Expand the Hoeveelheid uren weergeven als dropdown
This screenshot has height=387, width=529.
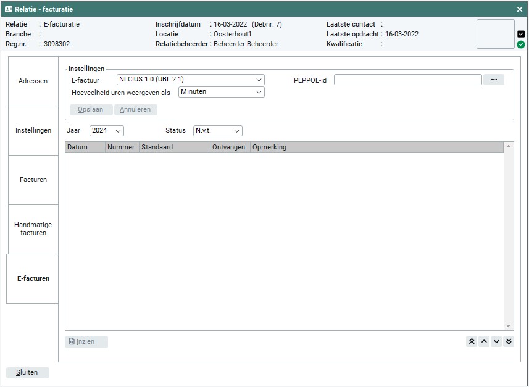pyautogui.click(x=221, y=92)
